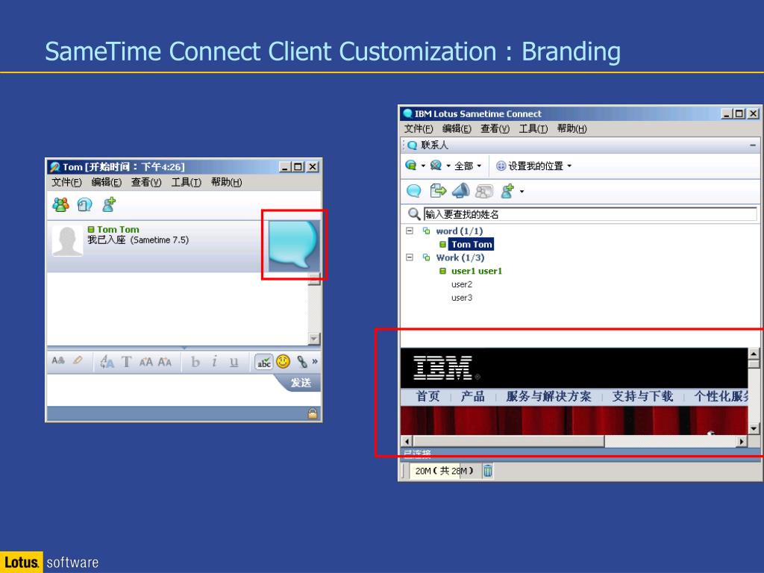Image resolution: width=764 pixels, height=573 pixels.
Task: Expand more chat toolbar items with double chevron
Action: [315, 362]
